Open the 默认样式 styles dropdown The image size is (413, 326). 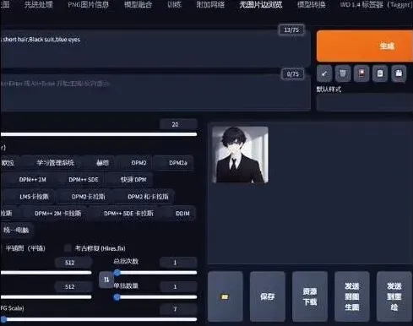click(x=365, y=102)
